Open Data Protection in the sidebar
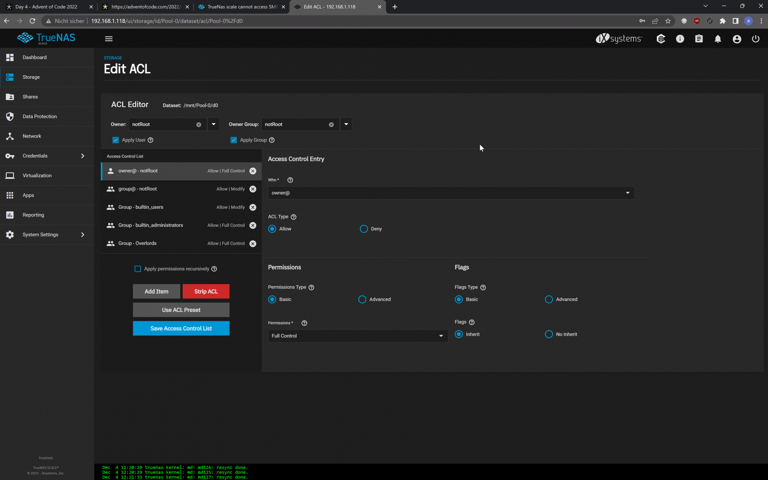This screenshot has width=768, height=480. [x=47, y=116]
